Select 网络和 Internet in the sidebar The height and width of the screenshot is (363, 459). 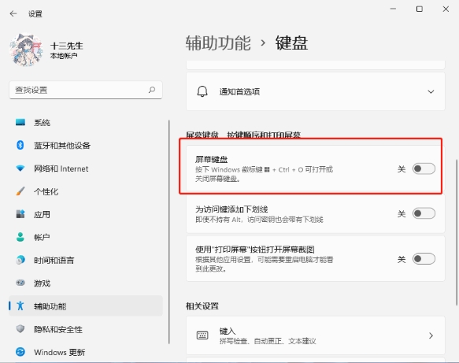click(86, 169)
